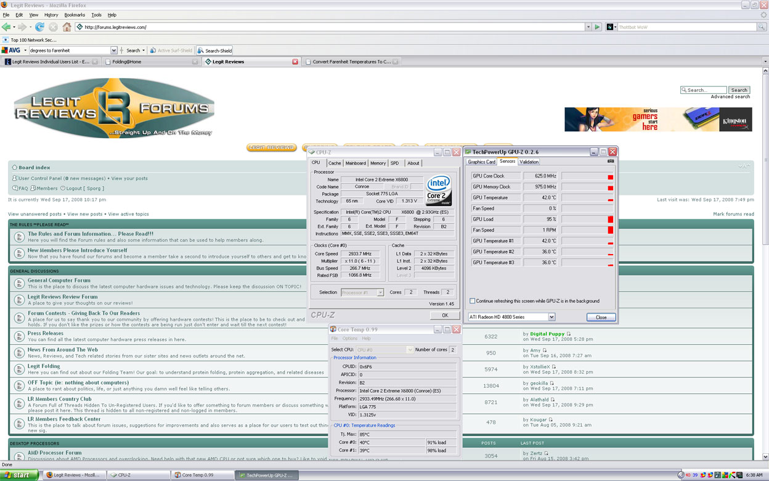Open the Firefox Bookmarks menu
Screen dimensions: 769x481
coord(75,15)
